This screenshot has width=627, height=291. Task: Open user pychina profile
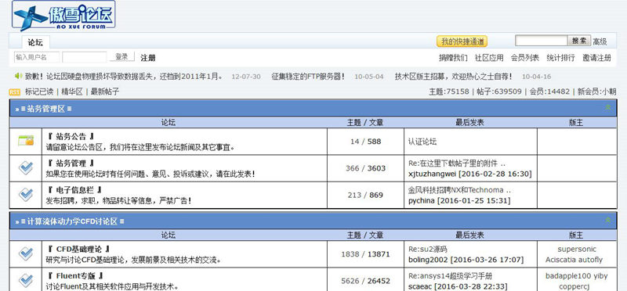tap(422, 201)
